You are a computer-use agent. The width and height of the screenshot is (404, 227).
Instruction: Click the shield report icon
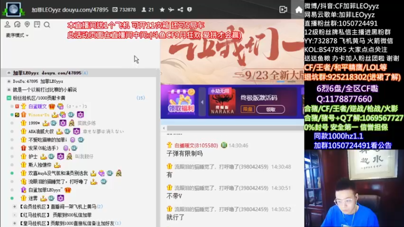(x=189, y=10)
